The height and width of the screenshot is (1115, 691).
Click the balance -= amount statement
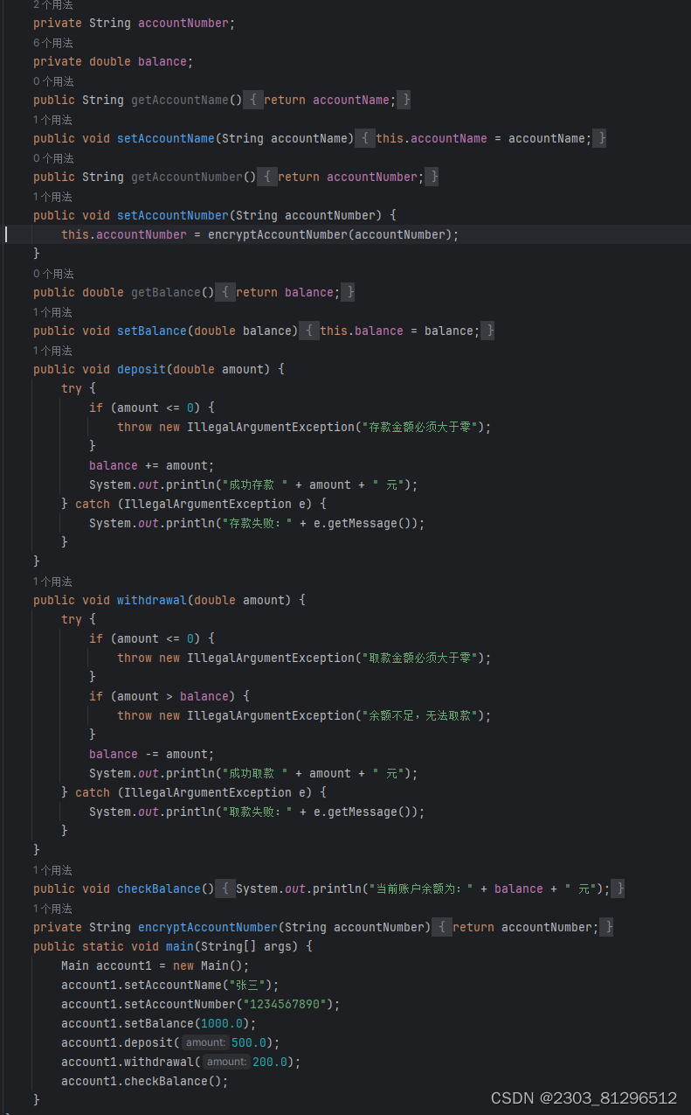pyautogui.click(x=151, y=754)
